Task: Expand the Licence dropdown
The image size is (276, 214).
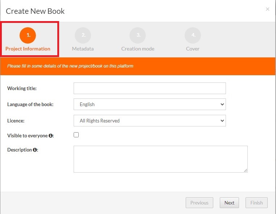Action: coord(149,121)
